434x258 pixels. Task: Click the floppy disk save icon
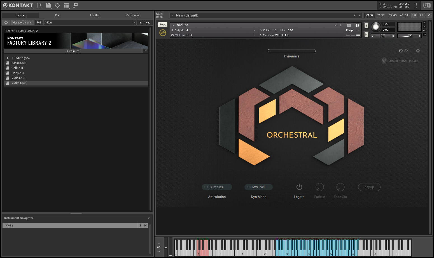48,5
